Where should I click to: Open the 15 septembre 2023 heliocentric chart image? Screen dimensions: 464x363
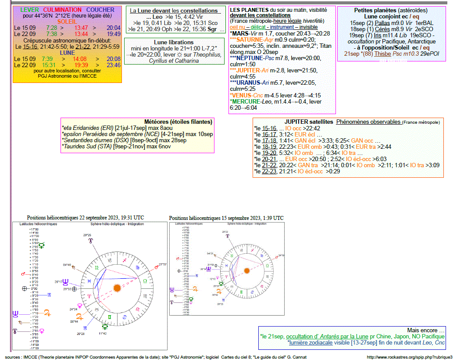click(x=227, y=269)
